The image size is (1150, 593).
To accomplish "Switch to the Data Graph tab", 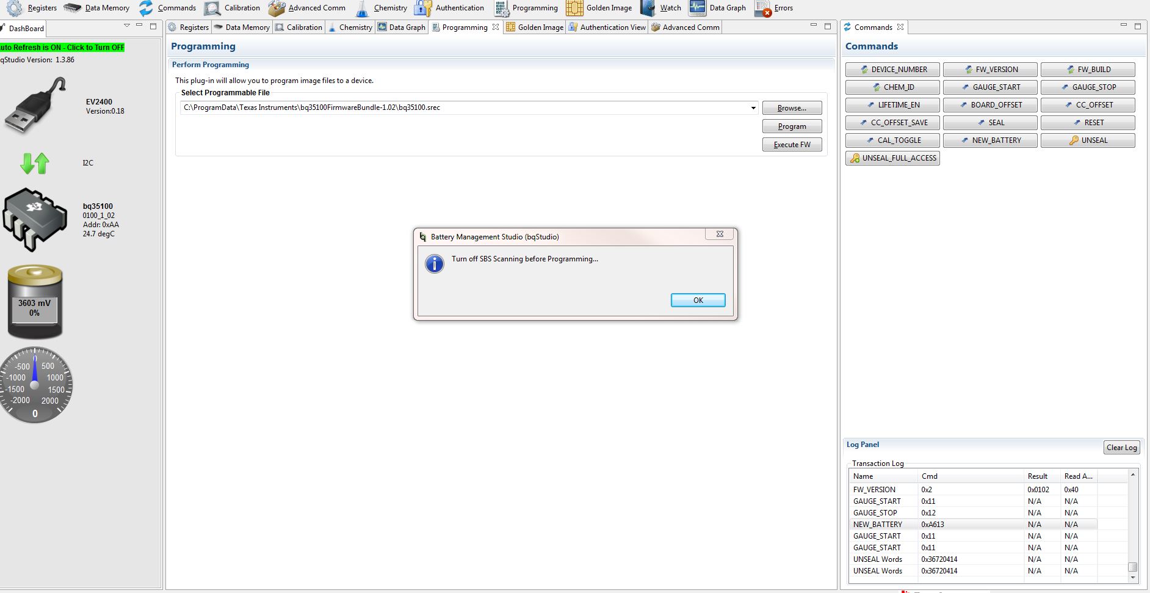I will 401,27.
